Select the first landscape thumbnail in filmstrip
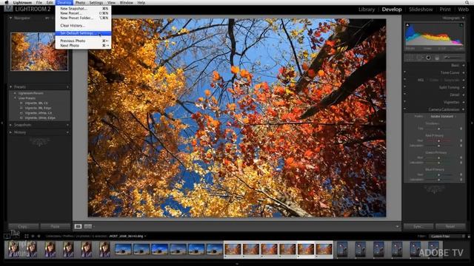This screenshot has height=266, width=474. (124, 250)
